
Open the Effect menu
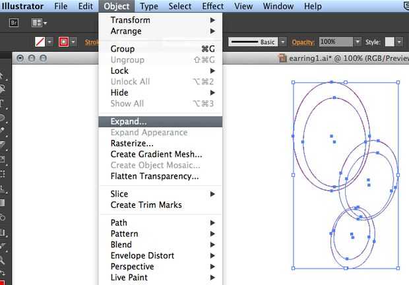tap(213, 6)
